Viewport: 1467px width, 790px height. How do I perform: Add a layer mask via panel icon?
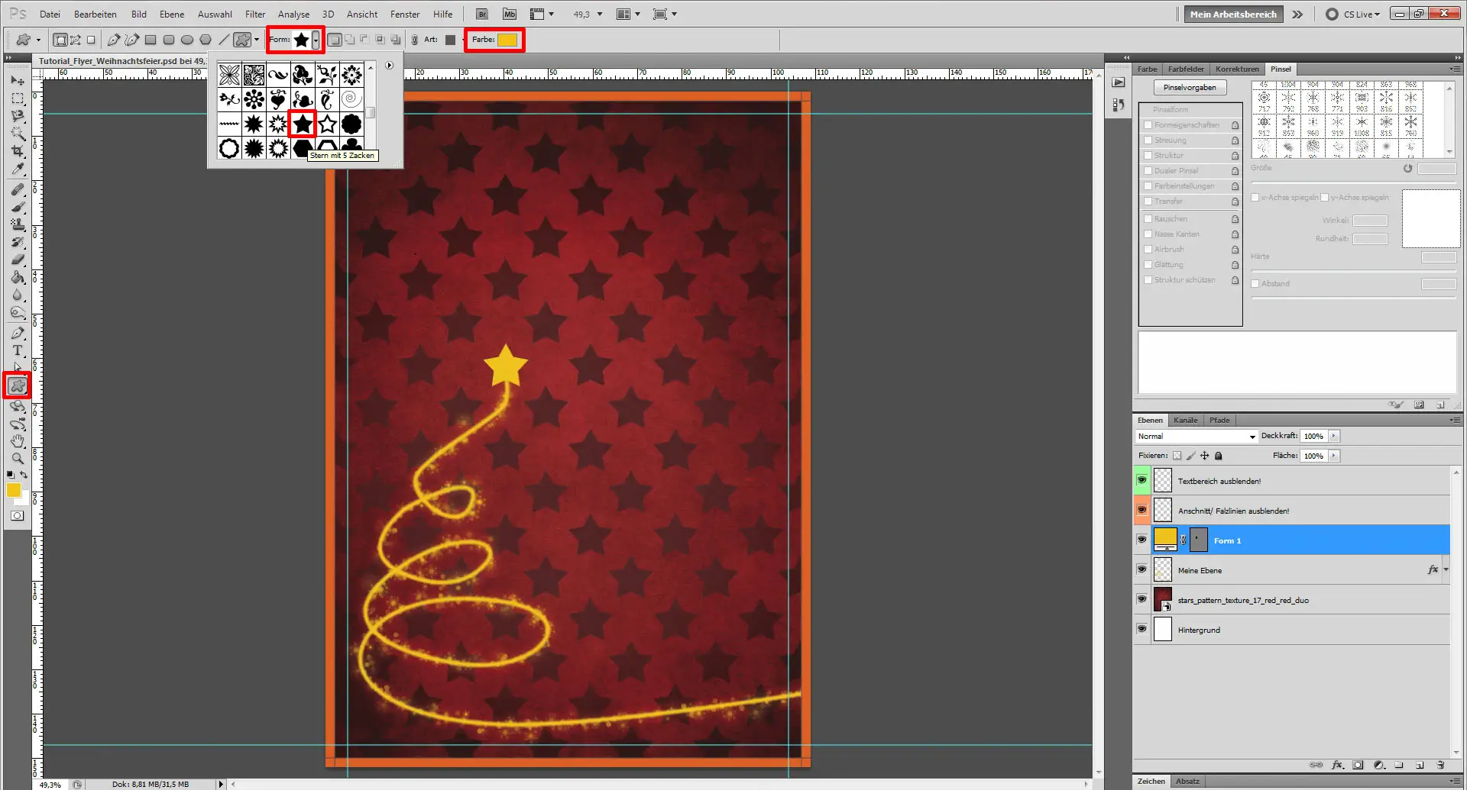click(1358, 765)
